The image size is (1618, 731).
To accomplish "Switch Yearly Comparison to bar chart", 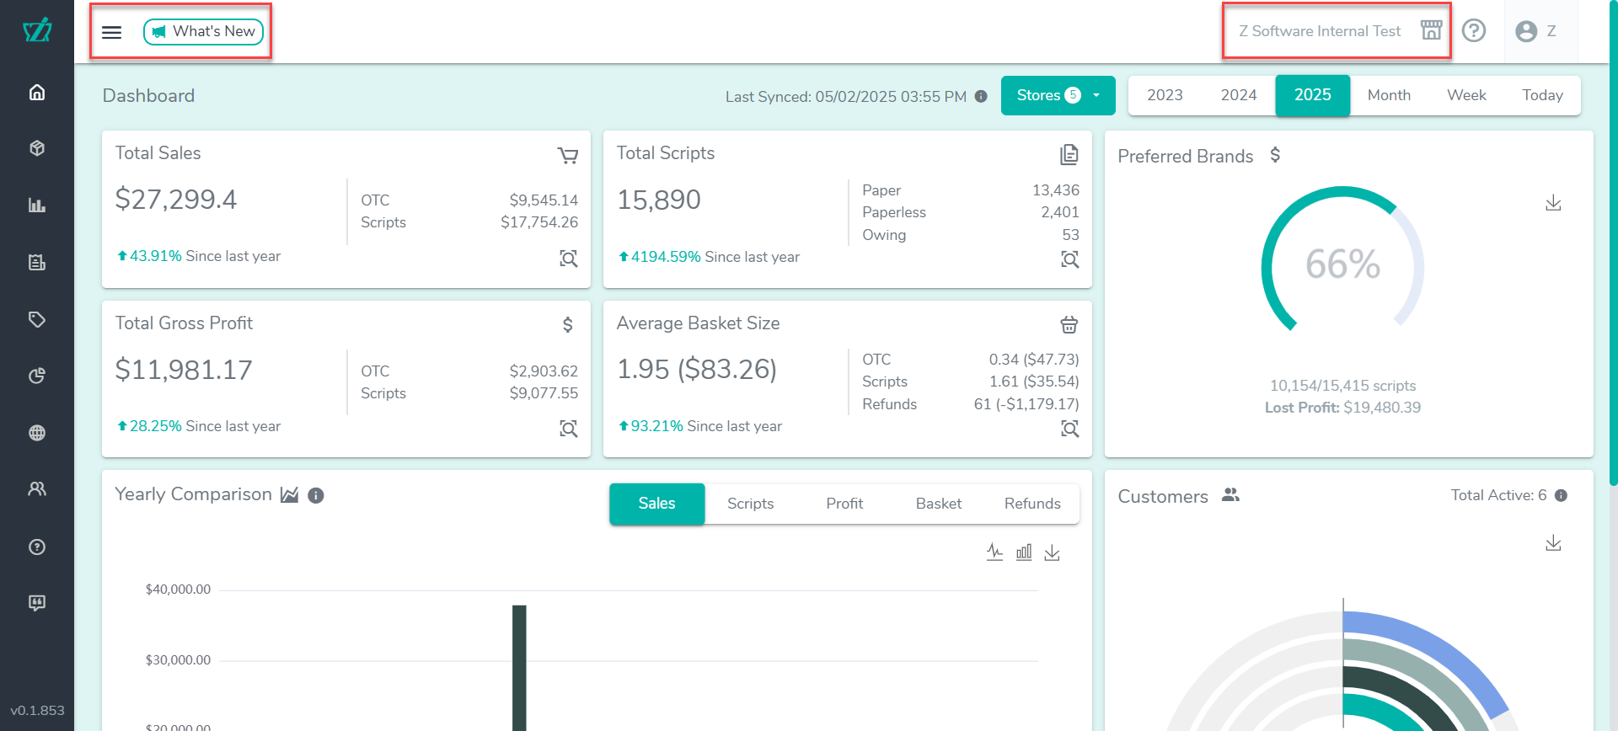I will coord(1024,552).
